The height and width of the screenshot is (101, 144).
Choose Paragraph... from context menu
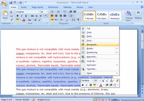pyautogui.click(x=100, y=45)
